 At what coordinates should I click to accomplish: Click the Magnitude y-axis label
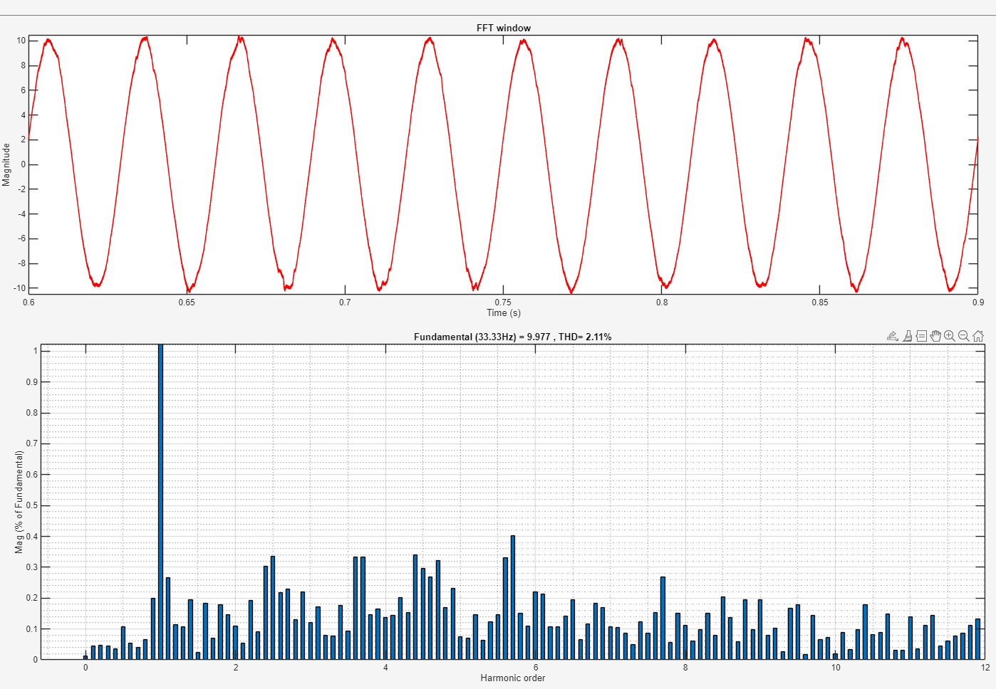(6, 164)
